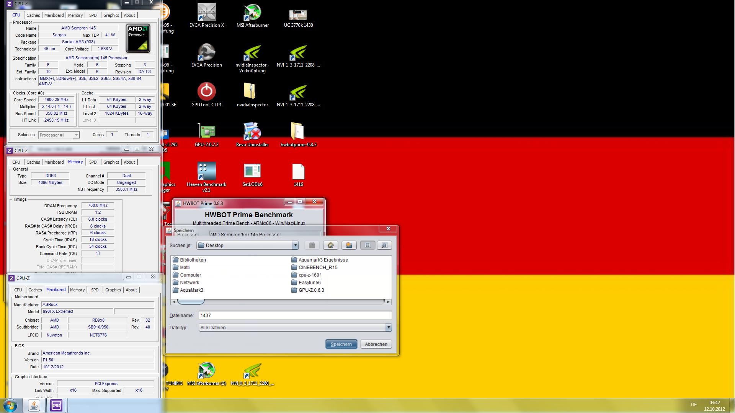The height and width of the screenshot is (413, 735).
Task: Click Core Speed value 4900.29 MHz
Action: (56, 99)
